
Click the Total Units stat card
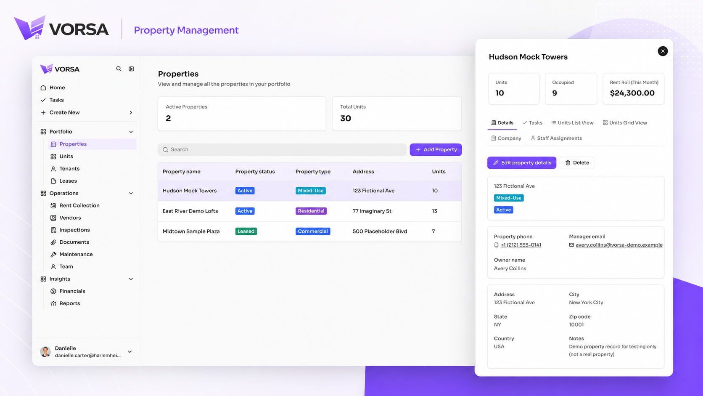pyautogui.click(x=397, y=114)
